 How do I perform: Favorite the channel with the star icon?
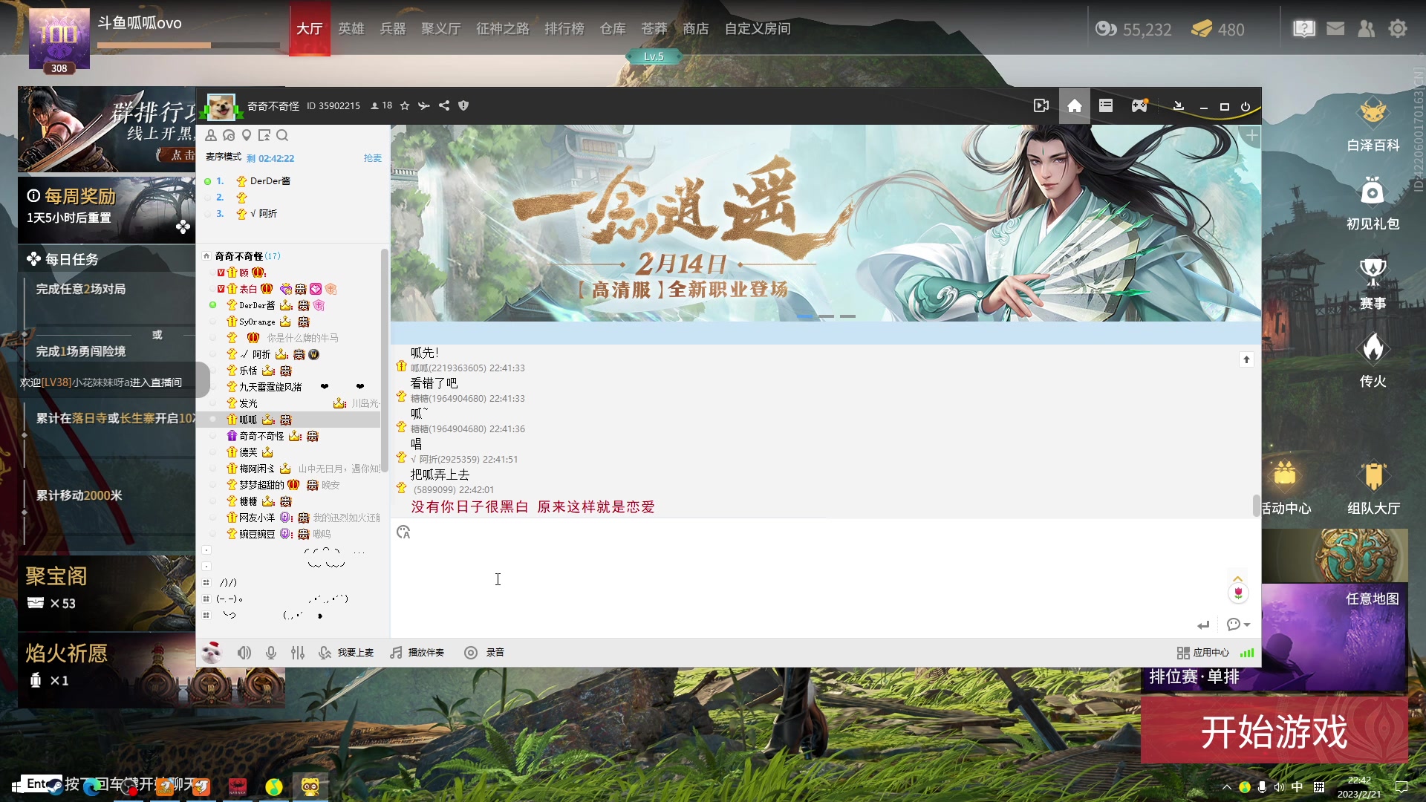pos(405,105)
